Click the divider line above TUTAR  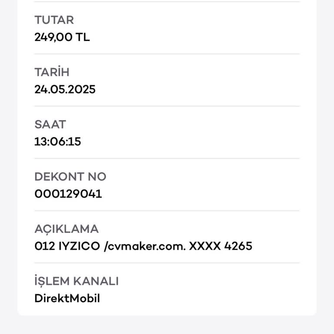coord(167,2)
